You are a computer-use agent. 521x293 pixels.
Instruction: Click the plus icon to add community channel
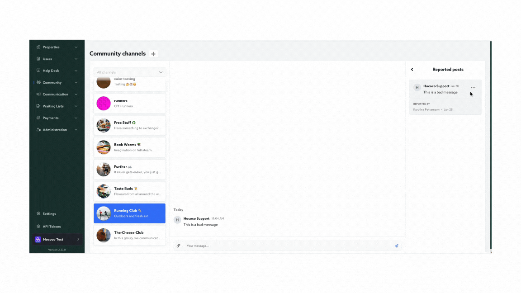153,54
